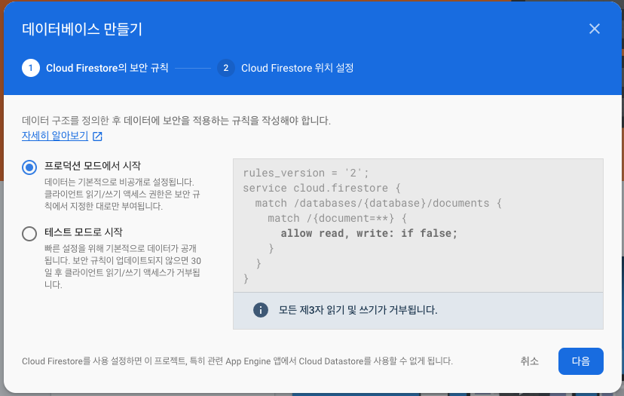Click the info icon in rules notice

click(261, 310)
